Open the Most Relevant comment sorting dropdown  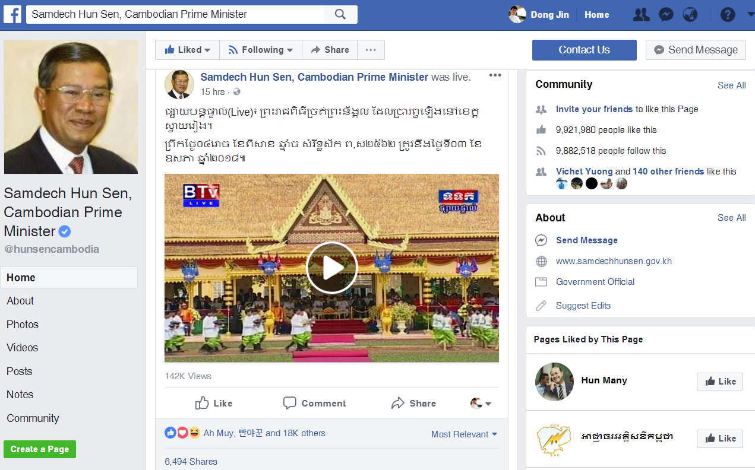(x=465, y=434)
